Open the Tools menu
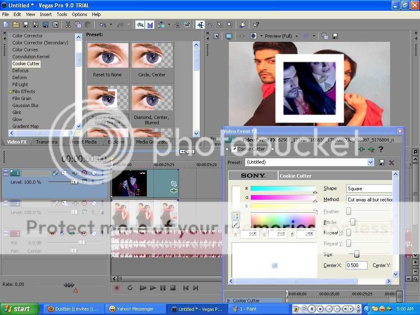 tap(62, 14)
